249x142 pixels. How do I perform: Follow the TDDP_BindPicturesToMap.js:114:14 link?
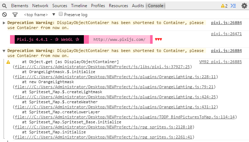(125, 117)
